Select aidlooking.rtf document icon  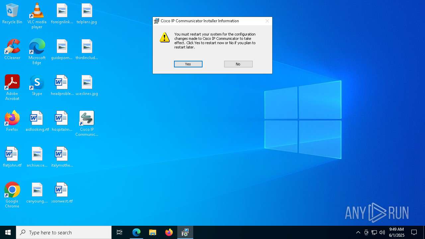coord(37,121)
